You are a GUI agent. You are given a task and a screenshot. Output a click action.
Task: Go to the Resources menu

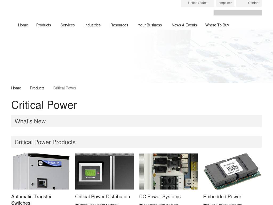tap(119, 25)
